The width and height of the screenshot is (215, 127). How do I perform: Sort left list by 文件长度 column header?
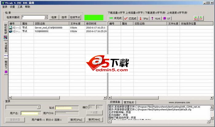coord(77,24)
